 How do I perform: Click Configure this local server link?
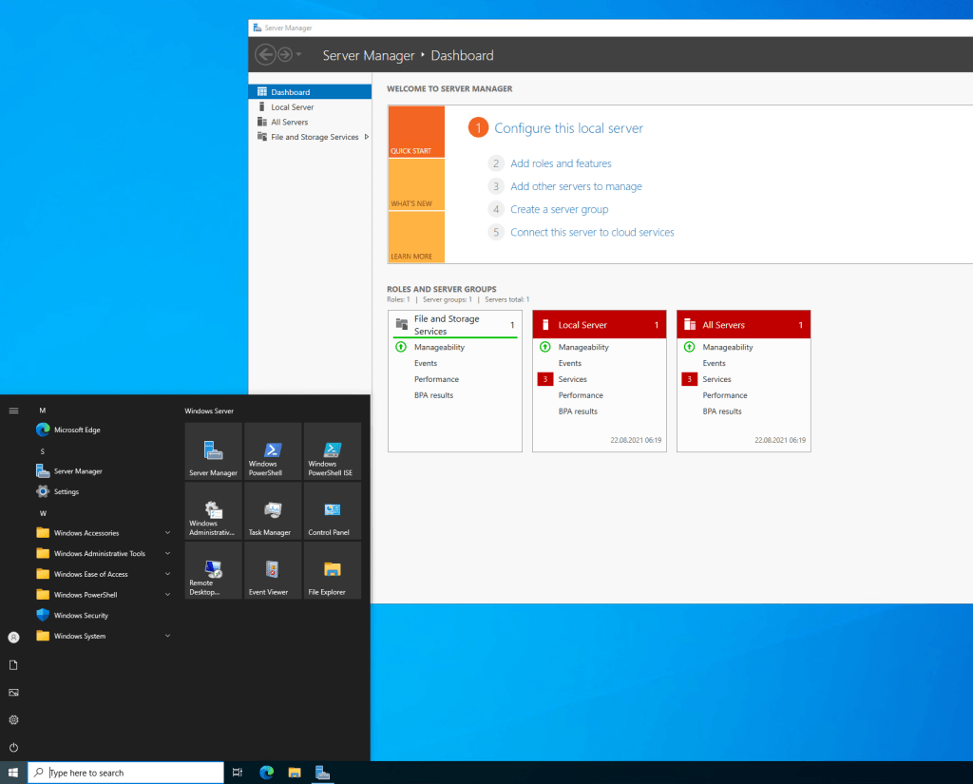[x=568, y=128]
